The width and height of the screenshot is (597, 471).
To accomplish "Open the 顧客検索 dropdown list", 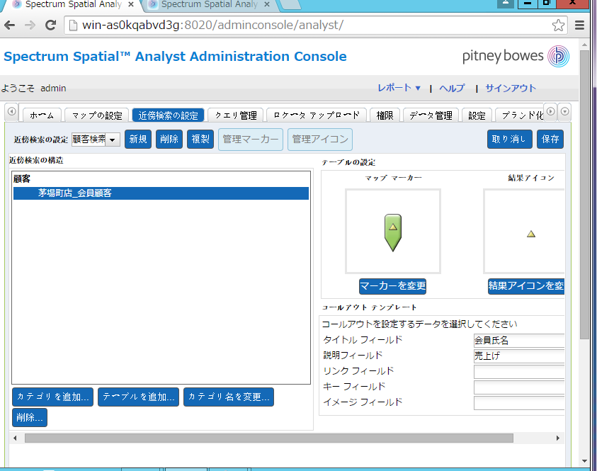I will pyautogui.click(x=112, y=140).
